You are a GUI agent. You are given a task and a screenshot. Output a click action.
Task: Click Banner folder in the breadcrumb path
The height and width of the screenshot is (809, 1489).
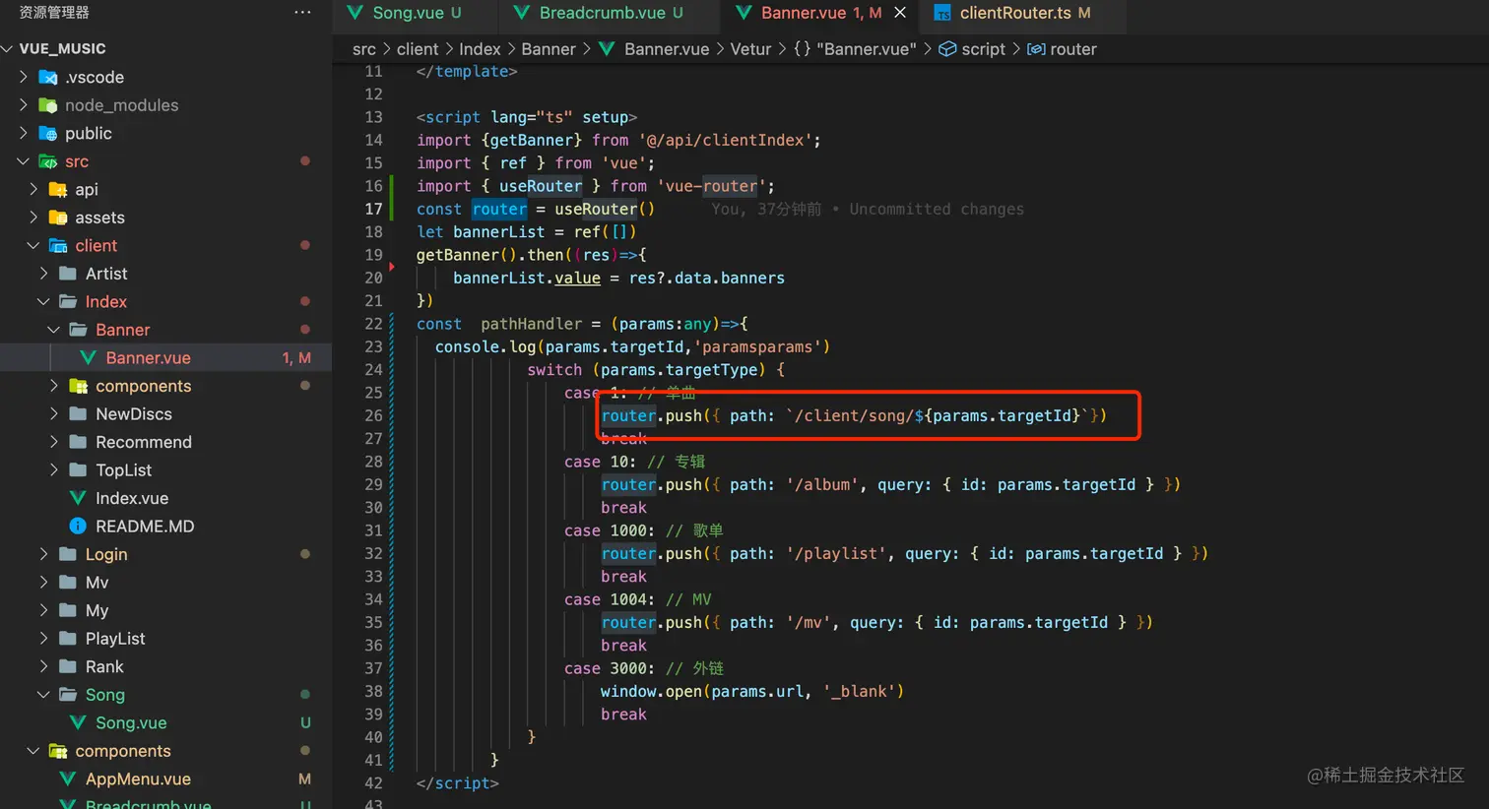(549, 49)
